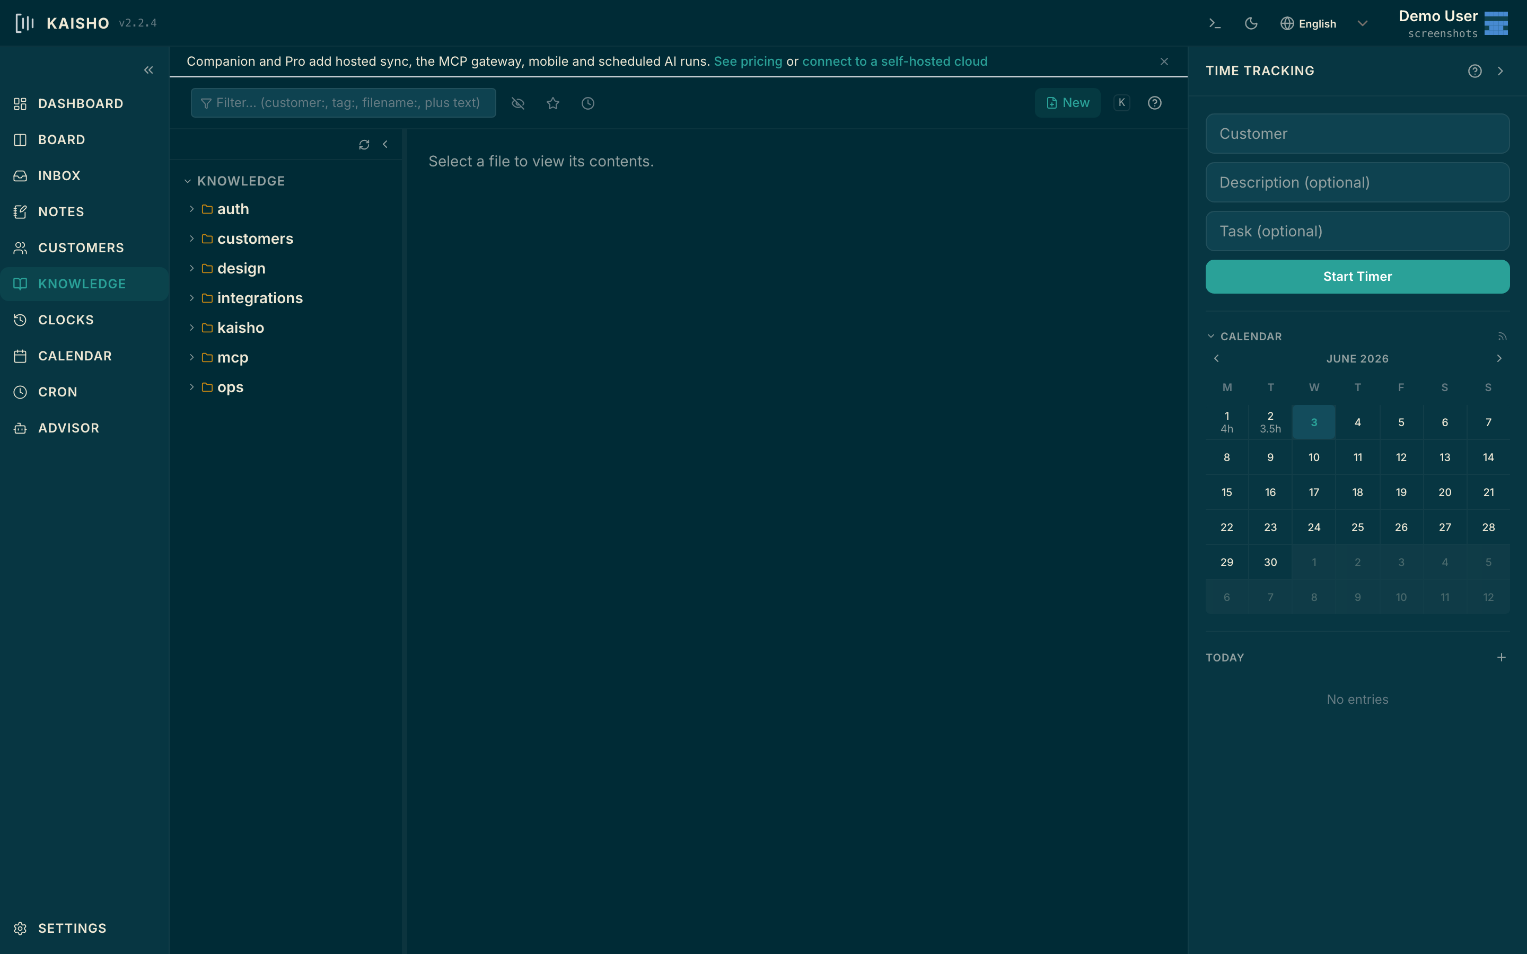The image size is (1527, 954).
Task: Open Inbox in sidebar
Action: tap(84, 175)
